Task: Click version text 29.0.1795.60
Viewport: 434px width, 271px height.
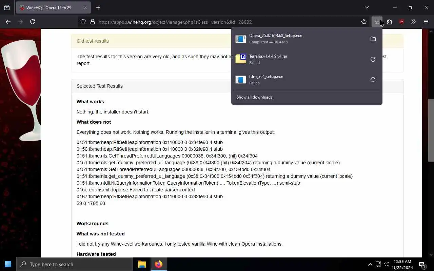Action: point(91,203)
